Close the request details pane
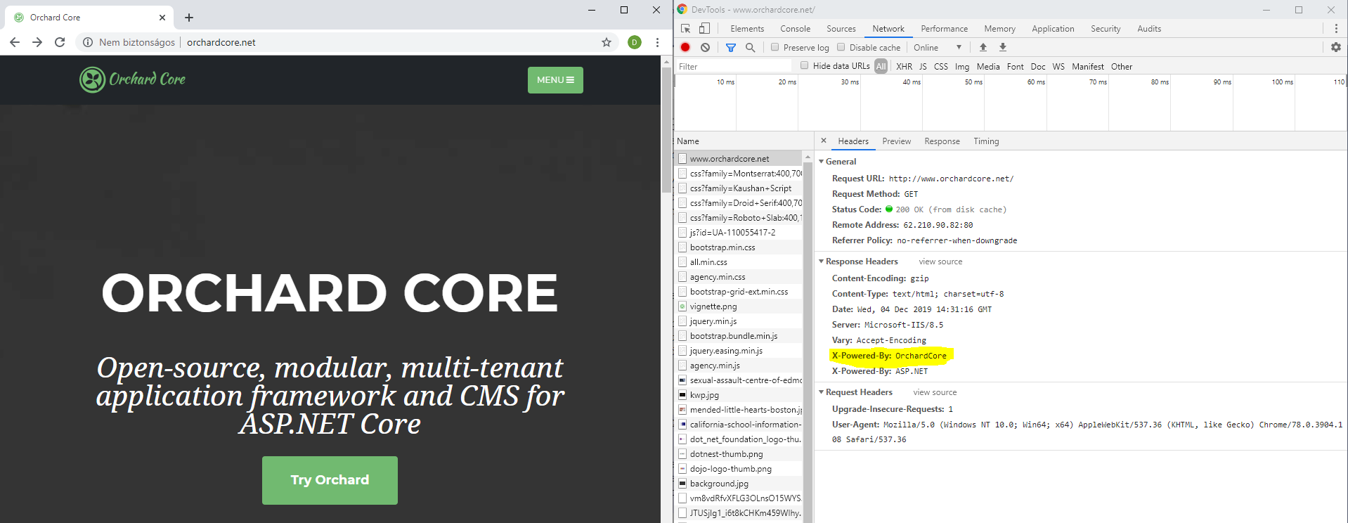 824,141
